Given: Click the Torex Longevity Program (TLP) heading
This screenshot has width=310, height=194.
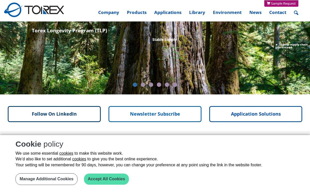Looking at the screenshot, I should [x=69, y=31].
